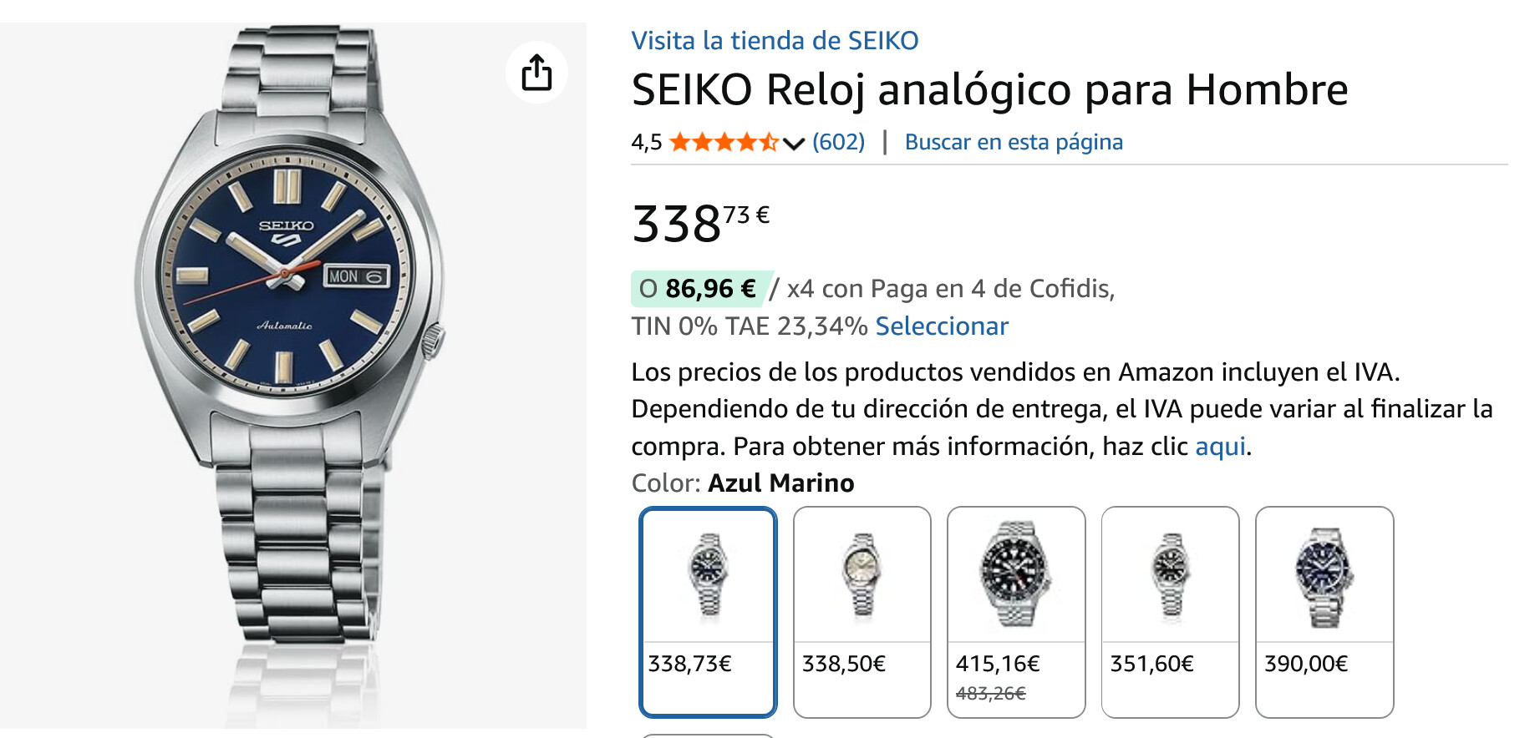Click the 86,96 € installment price badge
Image resolution: width=1535 pixels, height=738 pixels.
[x=698, y=289]
